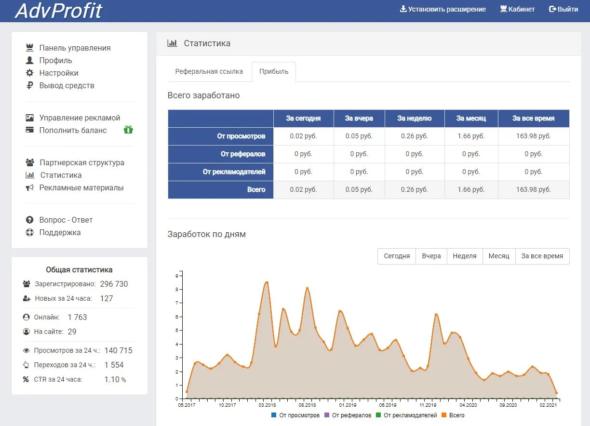Viewport: 590px width, 426px height.
Task: Click the picture icon by Управление рекламой
Action: (30, 118)
